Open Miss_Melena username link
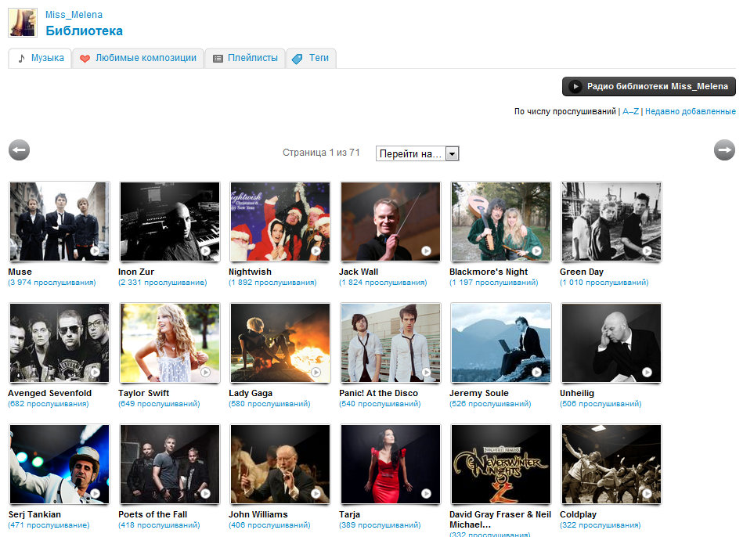 74,15
